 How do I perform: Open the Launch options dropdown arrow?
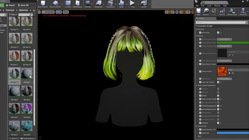click(x=149, y=4)
